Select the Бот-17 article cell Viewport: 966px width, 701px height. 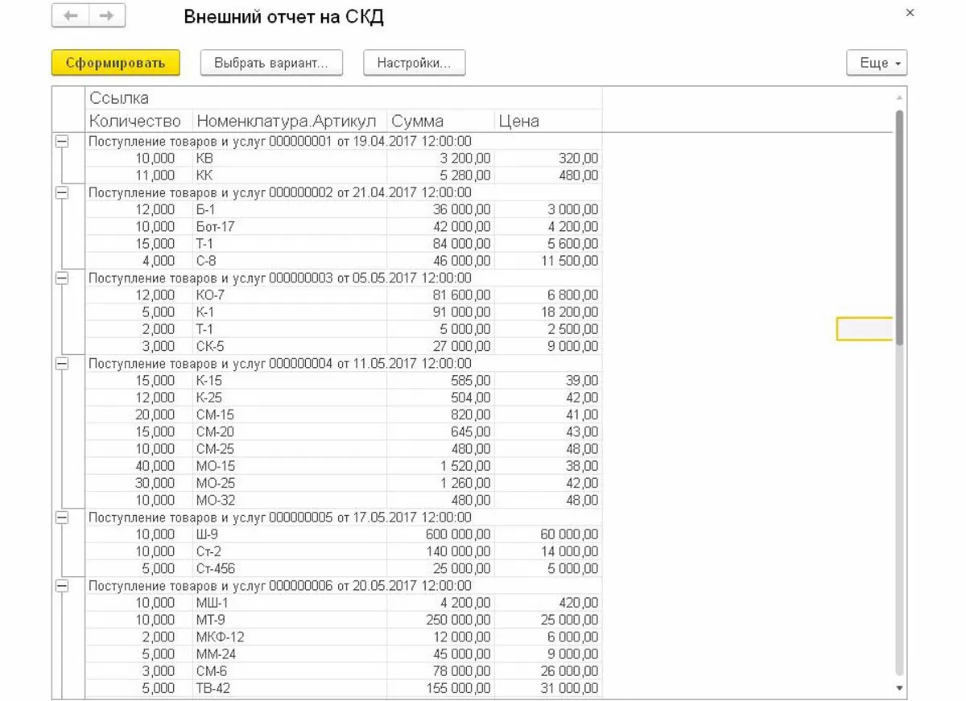pyautogui.click(x=290, y=227)
